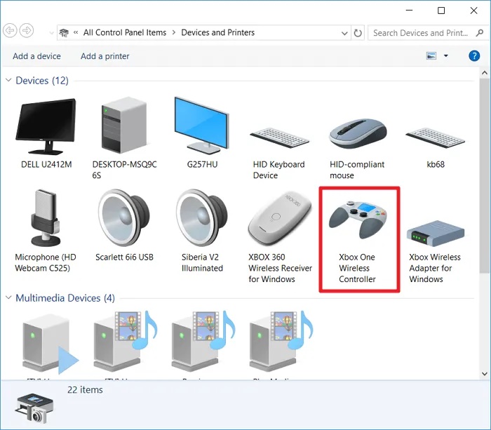Click the details pane devices thumbnail

(34, 409)
